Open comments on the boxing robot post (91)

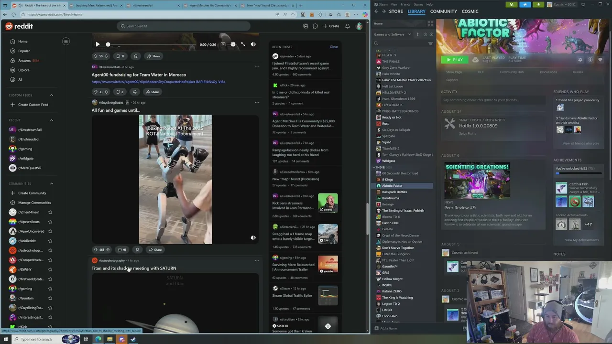[122, 249]
